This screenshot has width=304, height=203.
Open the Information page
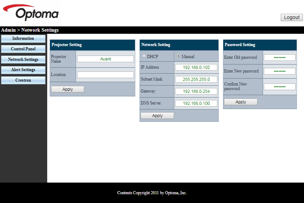click(23, 38)
